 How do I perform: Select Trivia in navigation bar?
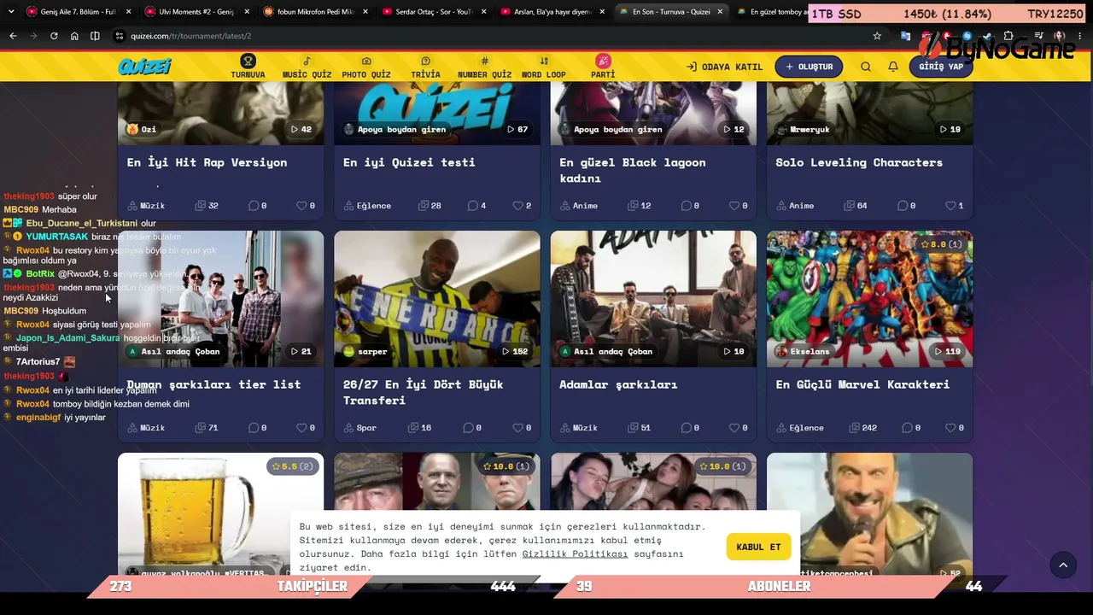[x=425, y=67]
